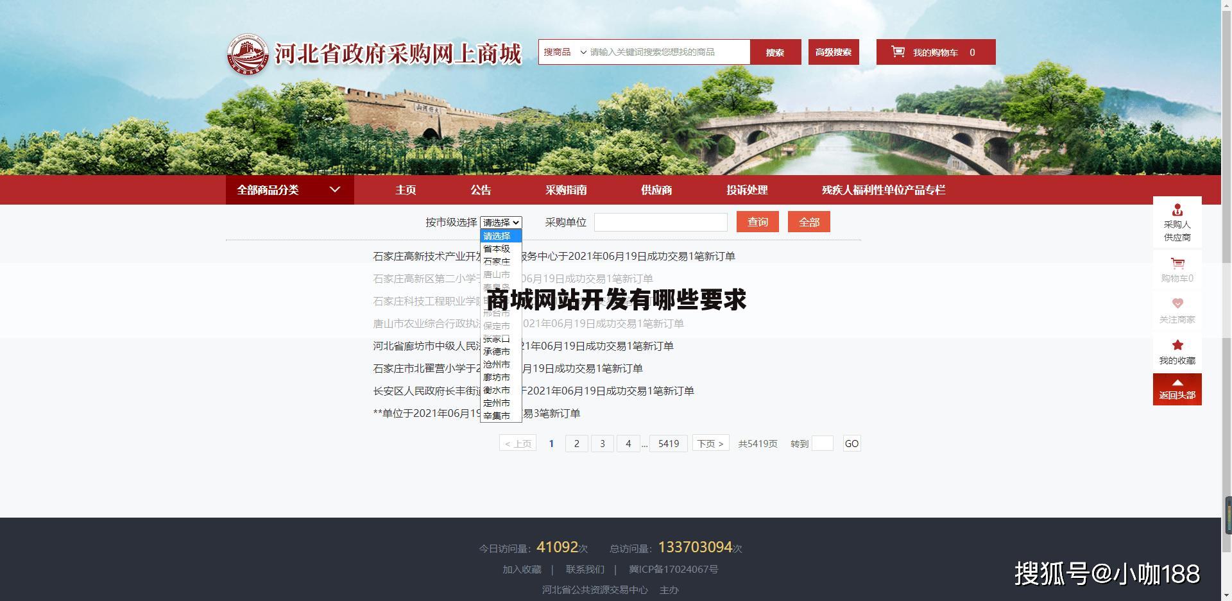Viewport: 1232px width, 601px height.
Task: Click the 转到 page number field
Action: (823, 443)
